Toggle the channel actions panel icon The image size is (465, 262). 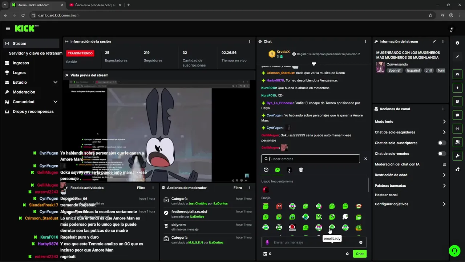457,142
